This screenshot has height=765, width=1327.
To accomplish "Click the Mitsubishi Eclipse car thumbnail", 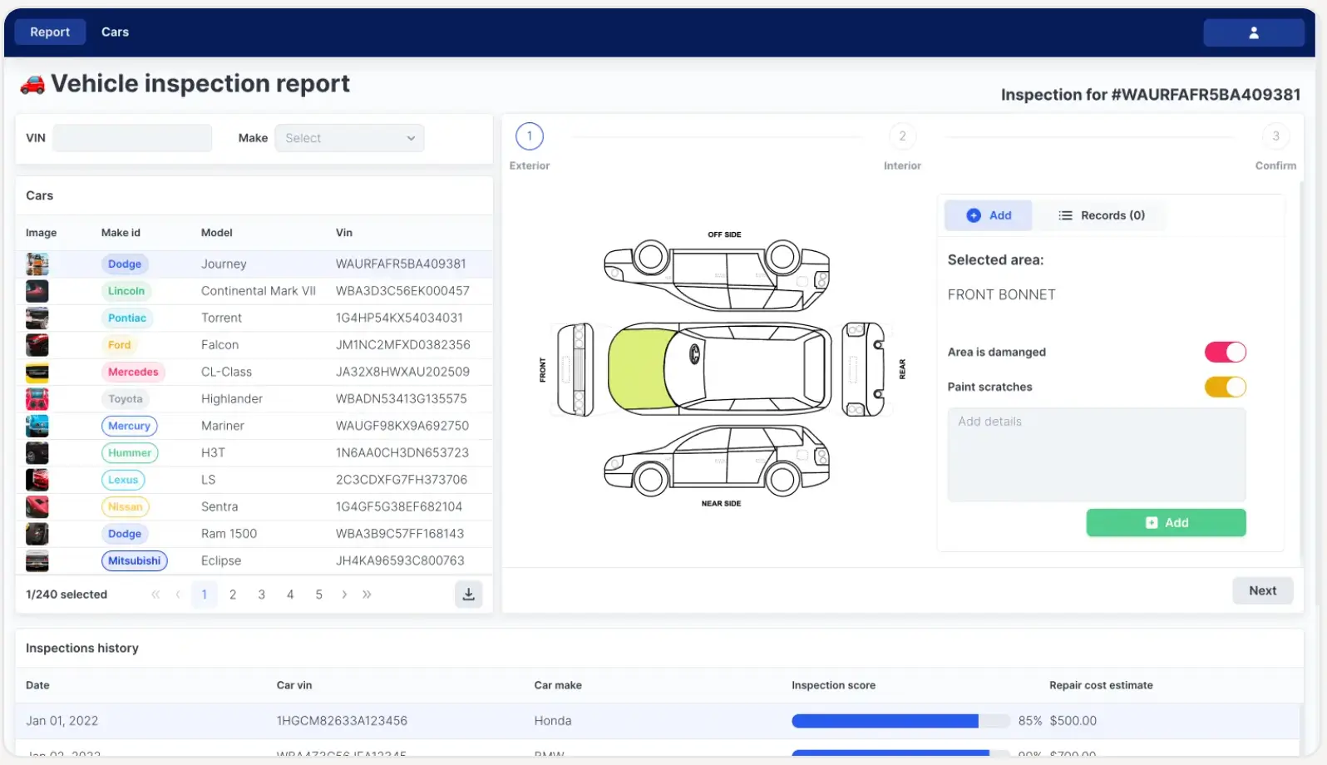I will tap(37, 560).
